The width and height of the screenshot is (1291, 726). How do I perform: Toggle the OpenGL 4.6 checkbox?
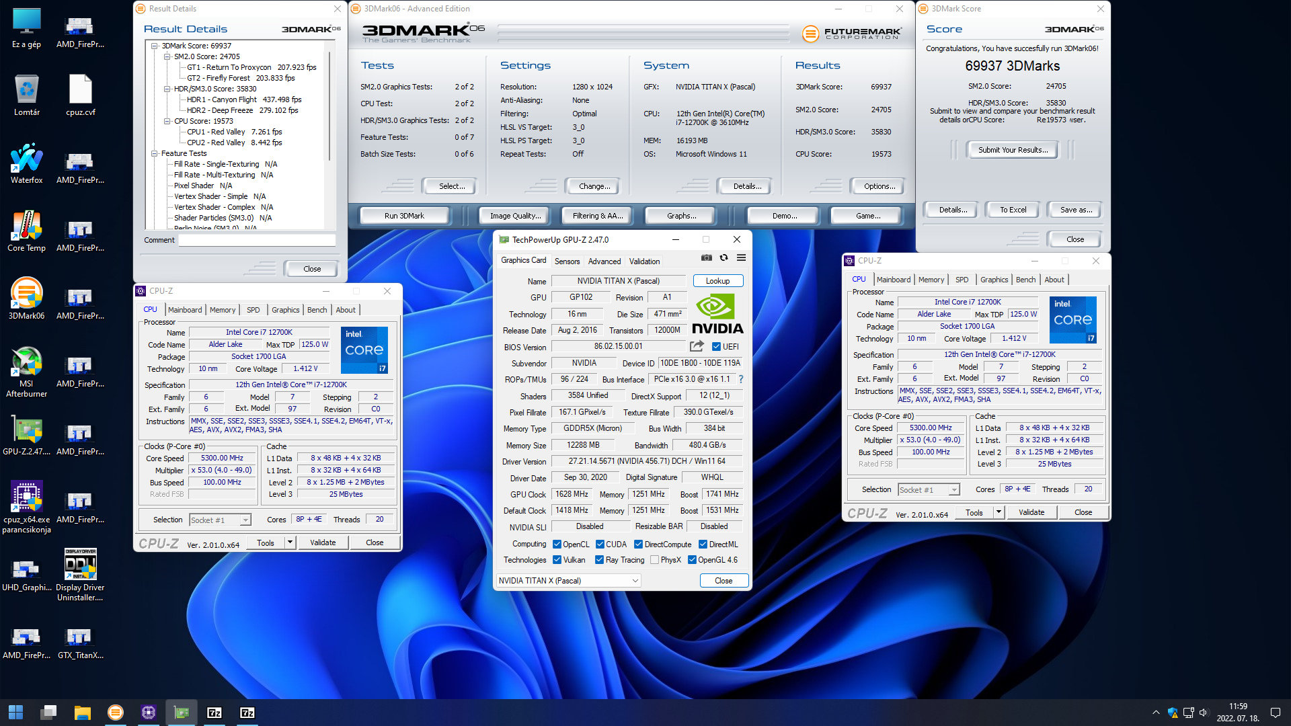tap(692, 560)
